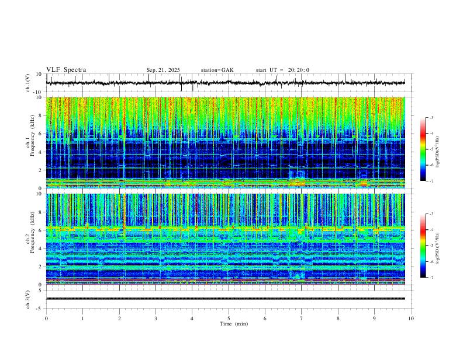Click the ch.1 spectrogram color bar

tap(423, 149)
